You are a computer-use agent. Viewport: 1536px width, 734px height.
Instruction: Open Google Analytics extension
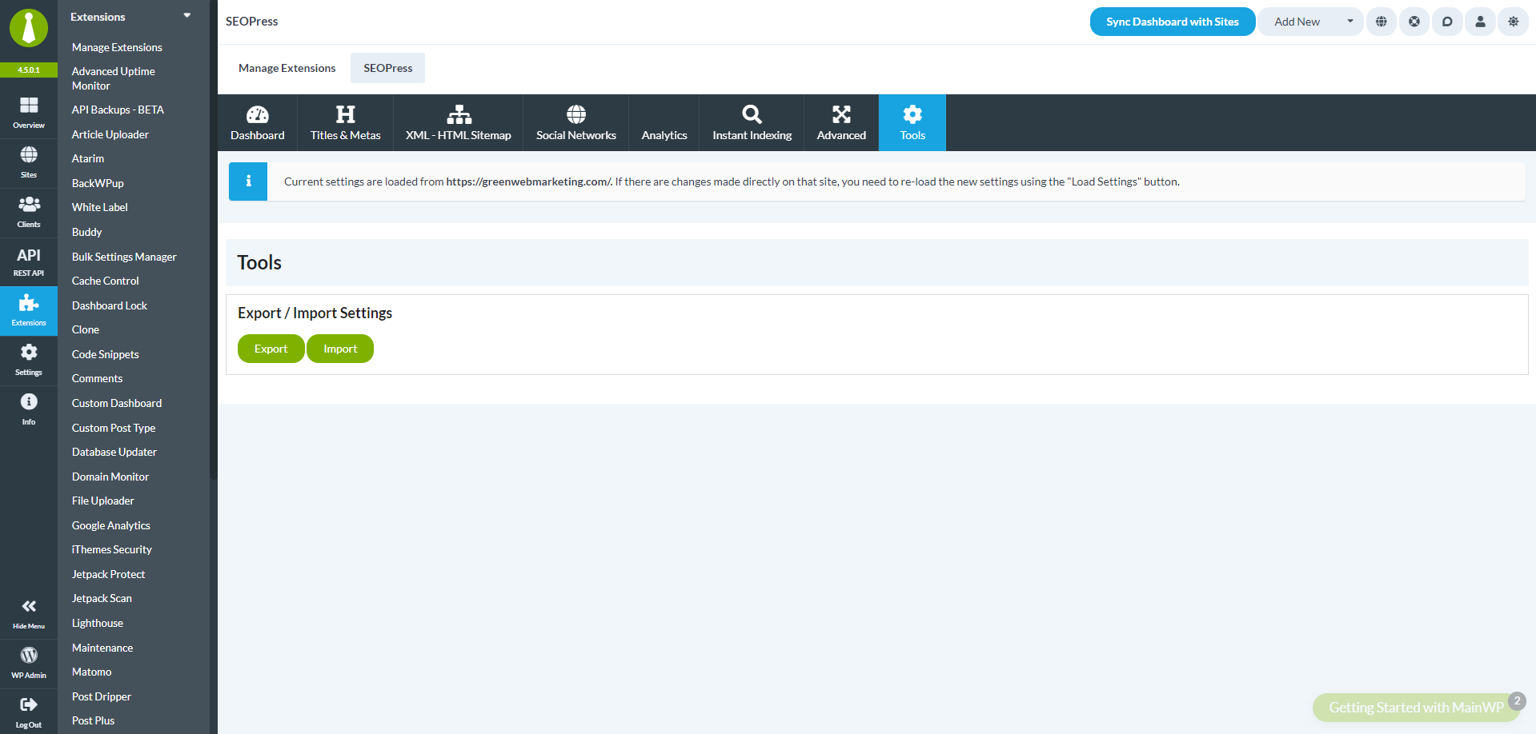click(x=111, y=525)
